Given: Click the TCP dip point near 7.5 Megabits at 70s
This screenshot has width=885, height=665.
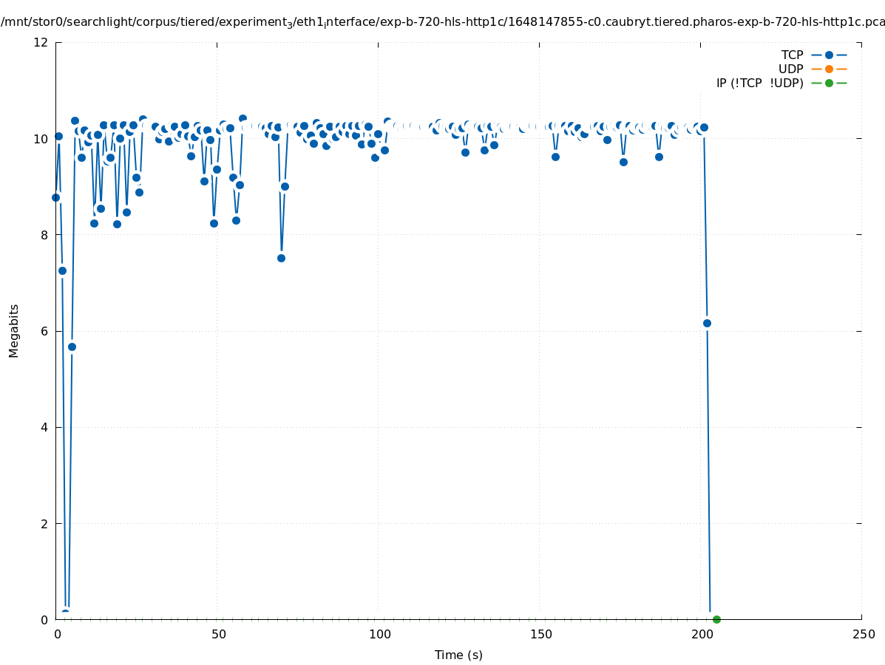Looking at the screenshot, I should coord(281,258).
